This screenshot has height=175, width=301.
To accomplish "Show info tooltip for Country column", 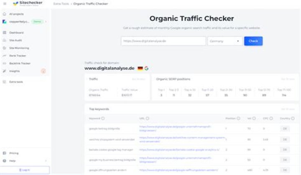I will 293,118.
